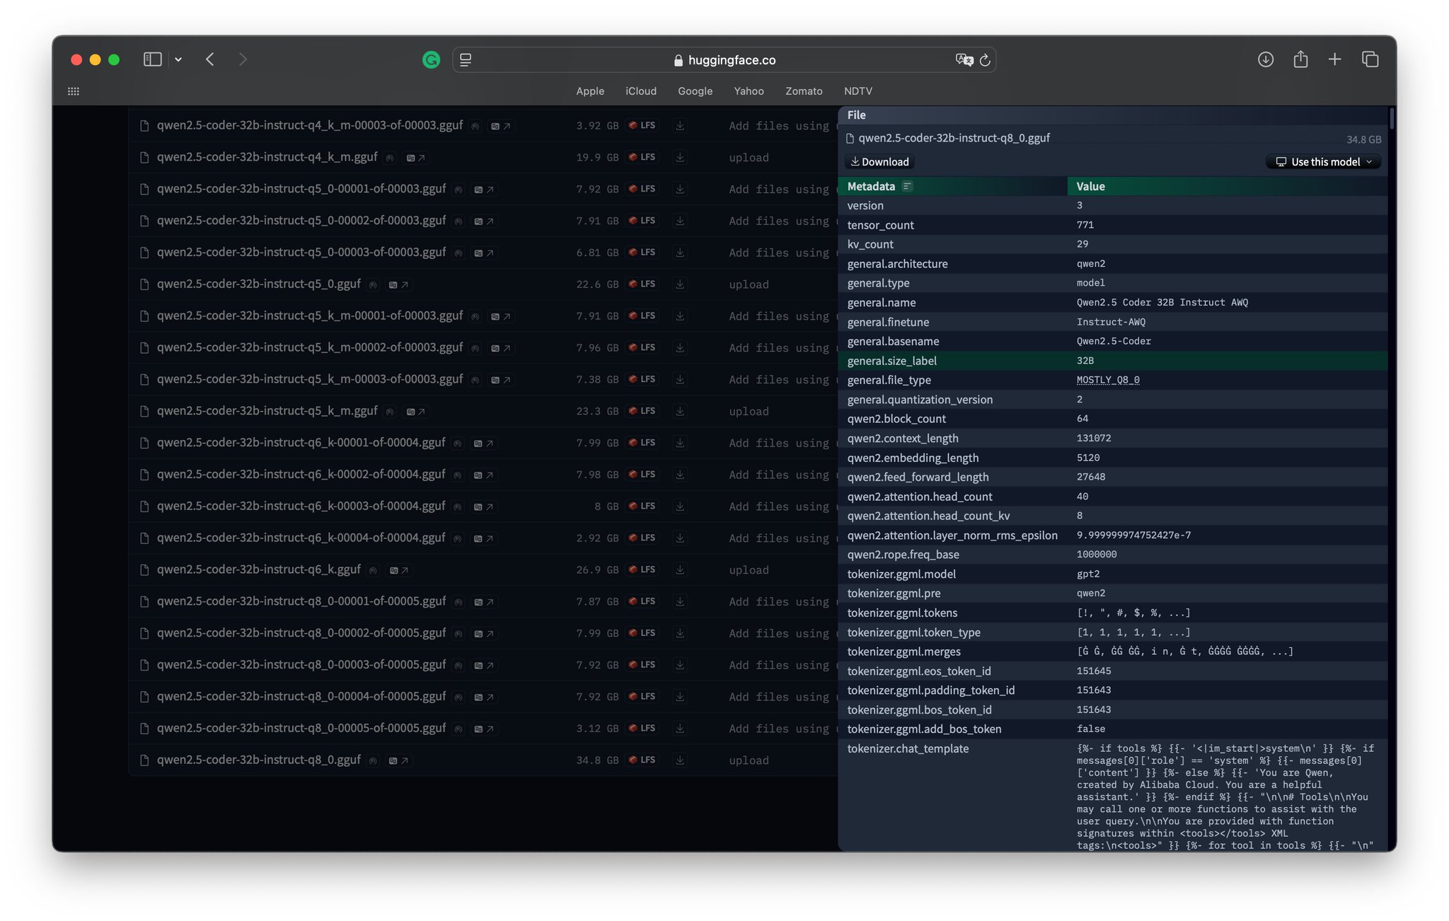Open q5_k_m-00002-of-00003.gguf file link
The height and width of the screenshot is (921, 1449).
click(310, 347)
